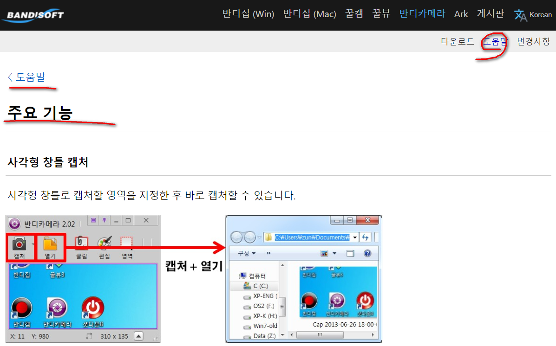Viewport: 556px width, 346px height.
Task: Open the 꿀캠 menu item
Action: pos(354,14)
